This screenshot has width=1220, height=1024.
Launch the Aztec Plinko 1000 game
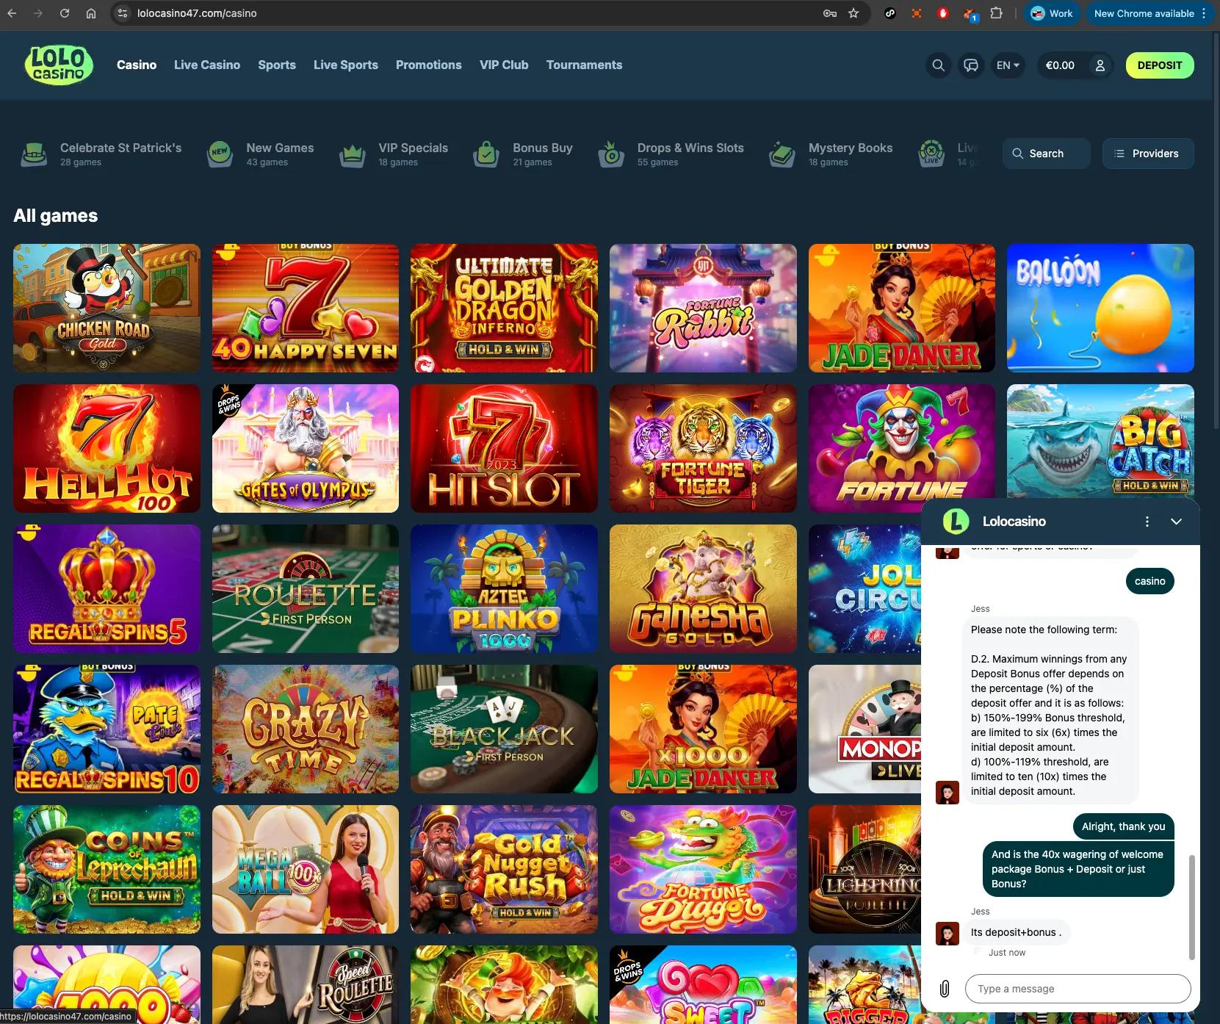point(504,588)
